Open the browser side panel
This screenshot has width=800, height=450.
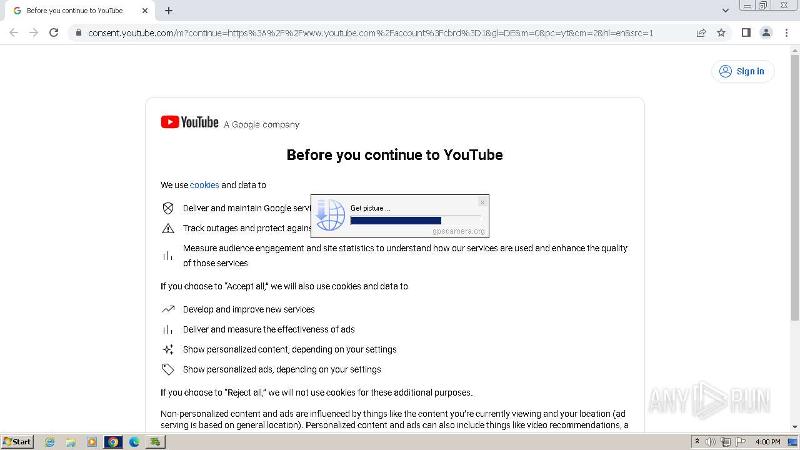[x=746, y=32]
